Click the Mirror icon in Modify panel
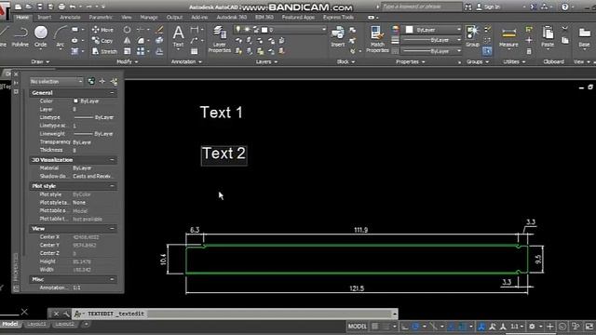This screenshot has height=335, width=596. [x=127, y=41]
